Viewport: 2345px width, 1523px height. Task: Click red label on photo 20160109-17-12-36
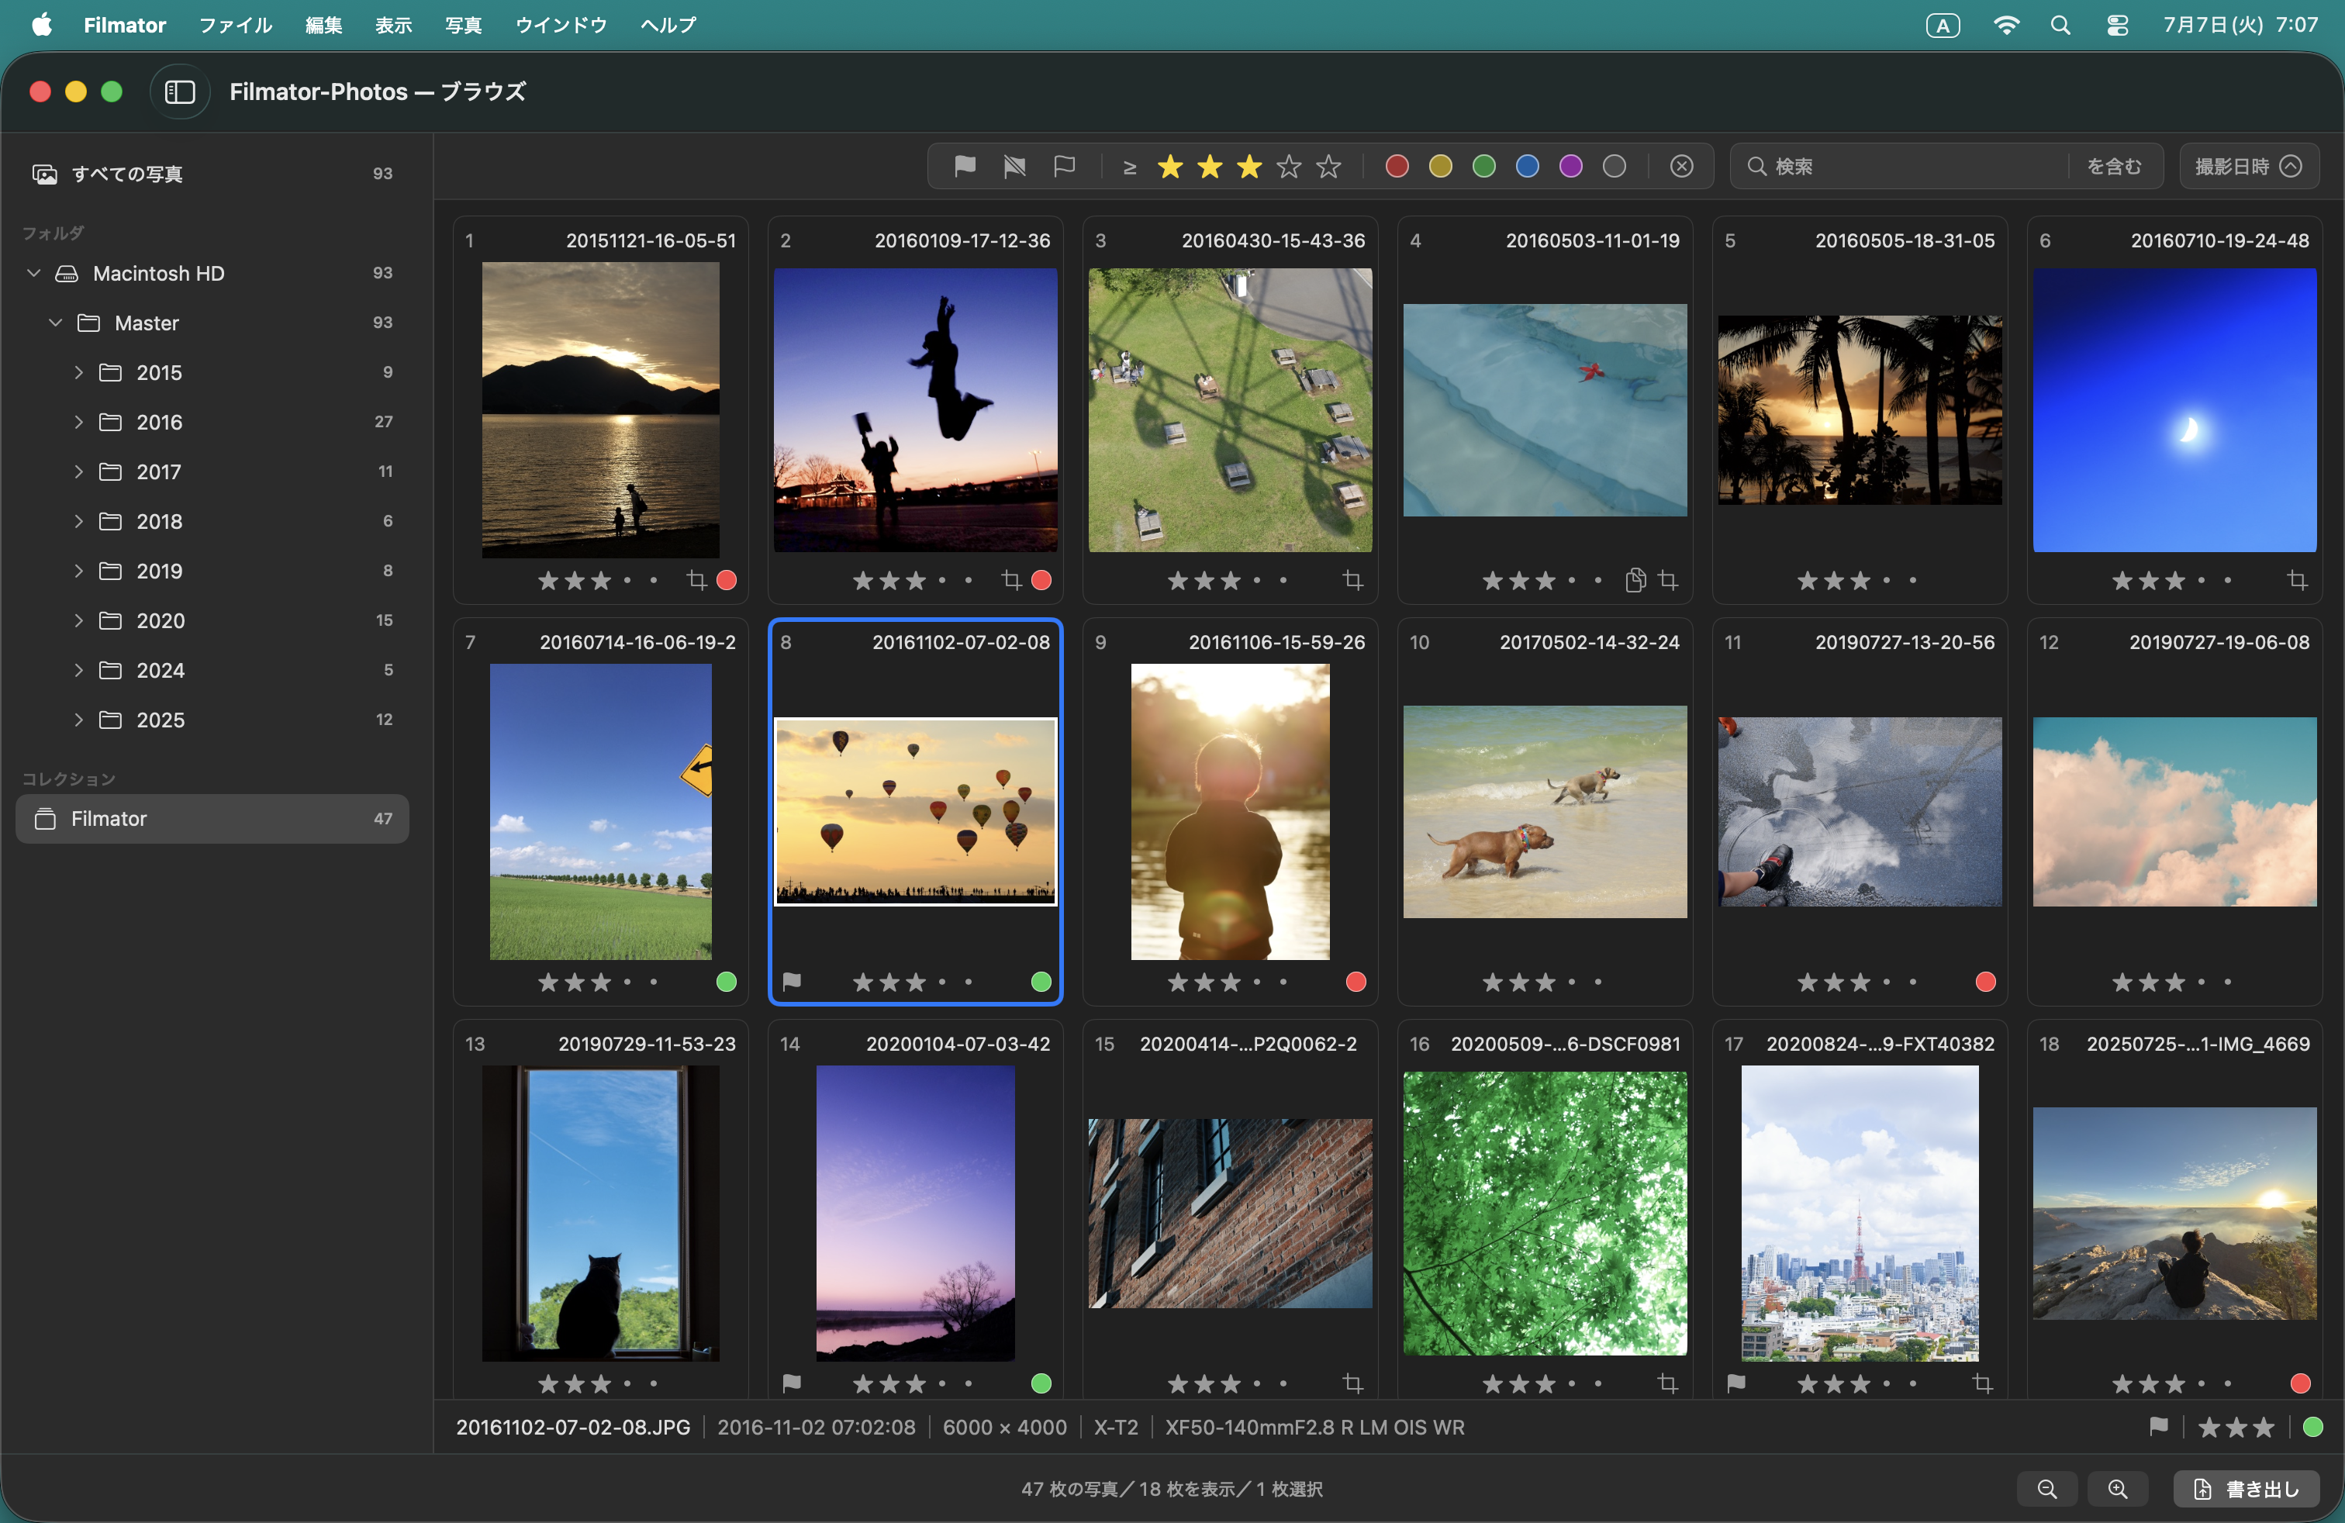click(1041, 579)
